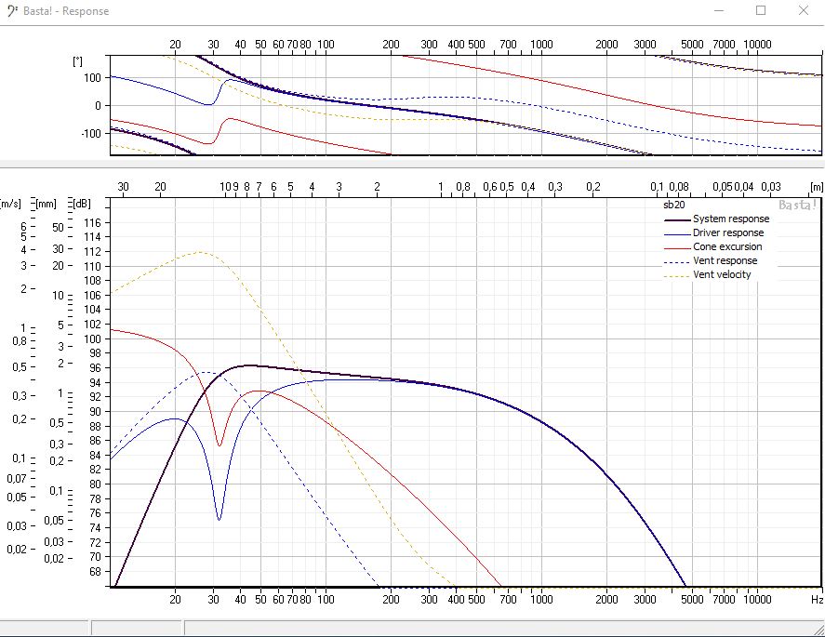Click the "0" value on the phase axis

98,106
